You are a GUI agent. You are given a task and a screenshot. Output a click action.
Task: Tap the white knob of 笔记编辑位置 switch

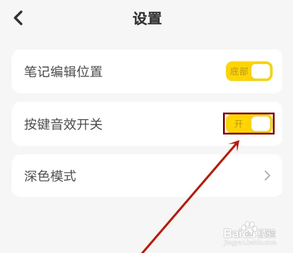pyautogui.click(x=261, y=71)
